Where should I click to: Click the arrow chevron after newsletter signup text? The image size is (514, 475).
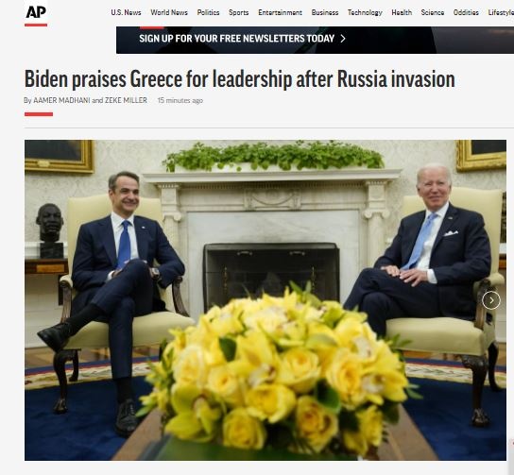tap(343, 39)
